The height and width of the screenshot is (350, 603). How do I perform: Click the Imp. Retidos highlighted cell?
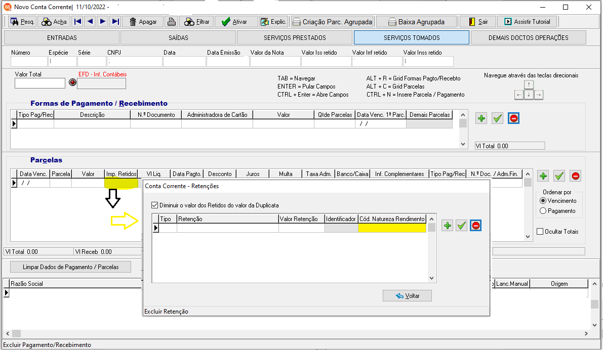click(121, 183)
